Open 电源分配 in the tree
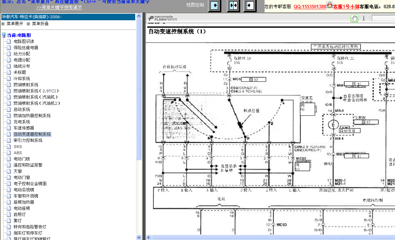This screenshot has width=395, height=240. click(22, 60)
